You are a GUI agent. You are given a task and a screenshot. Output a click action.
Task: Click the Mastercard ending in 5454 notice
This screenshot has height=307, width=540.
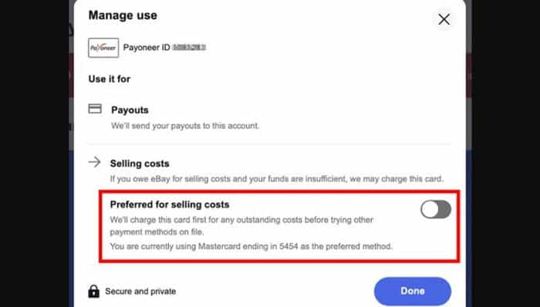(251, 246)
